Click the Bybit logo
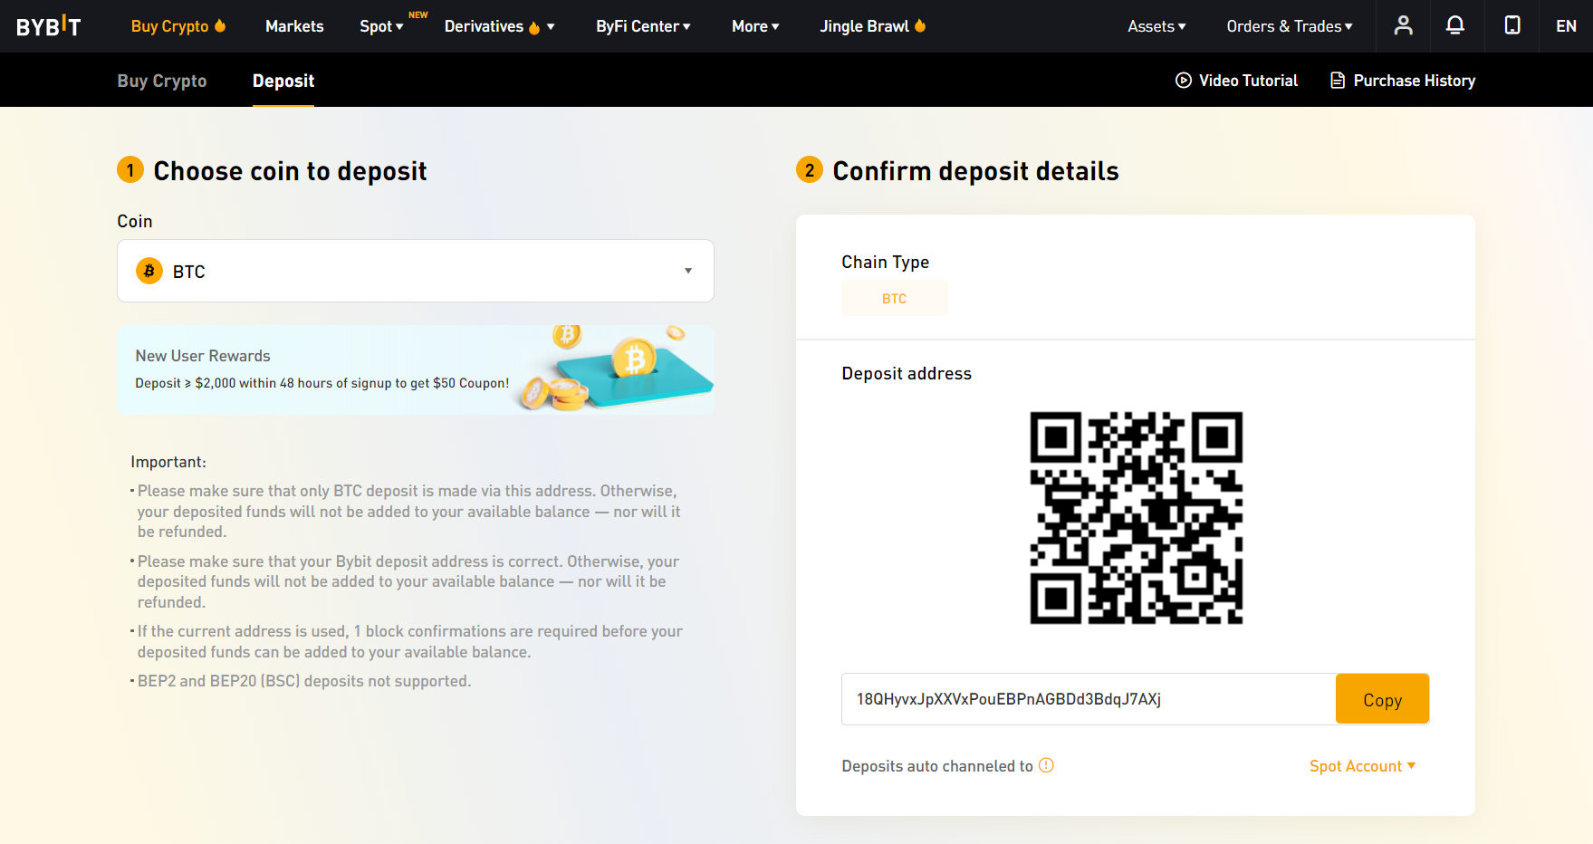 tap(49, 26)
